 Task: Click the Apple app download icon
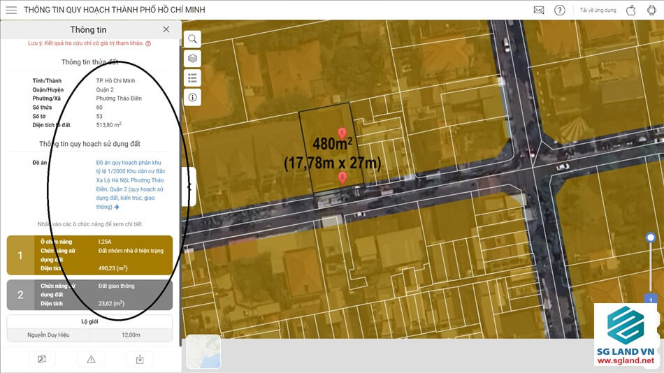(x=630, y=10)
